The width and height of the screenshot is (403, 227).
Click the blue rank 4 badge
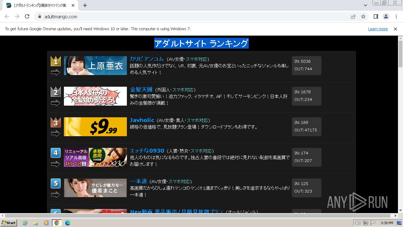(x=56, y=153)
